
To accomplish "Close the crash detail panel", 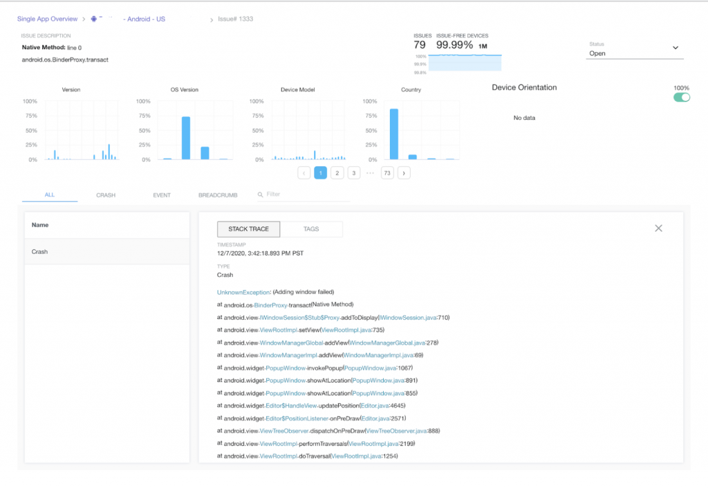I will pyautogui.click(x=658, y=228).
